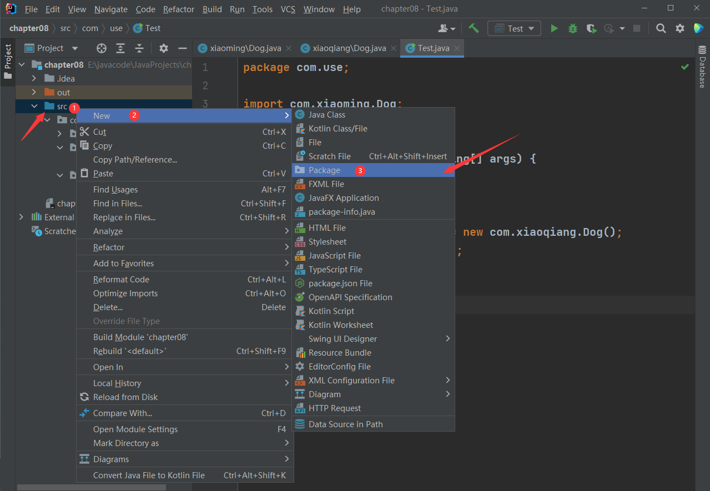Image resolution: width=710 pixels, height=491 pixels.
Task: Choose Data Source in Path
Action: pyautogui.click(x=373, y=424)
